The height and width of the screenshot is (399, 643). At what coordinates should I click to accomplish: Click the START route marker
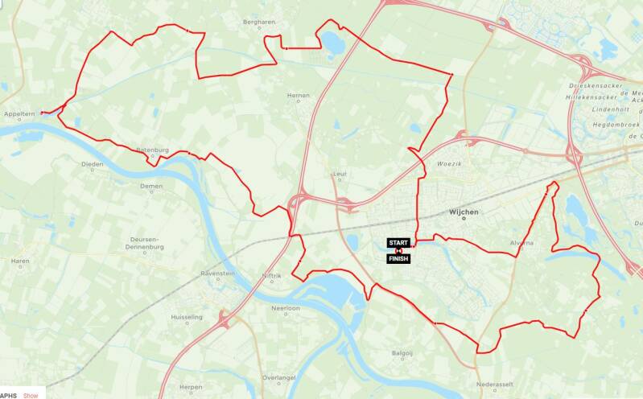[398, 243]
